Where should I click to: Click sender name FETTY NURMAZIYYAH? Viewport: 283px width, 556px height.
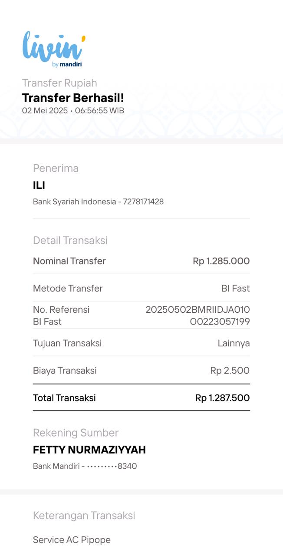89,450
